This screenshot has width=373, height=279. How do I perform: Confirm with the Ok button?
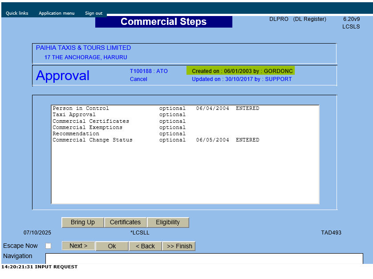(112, 247)
